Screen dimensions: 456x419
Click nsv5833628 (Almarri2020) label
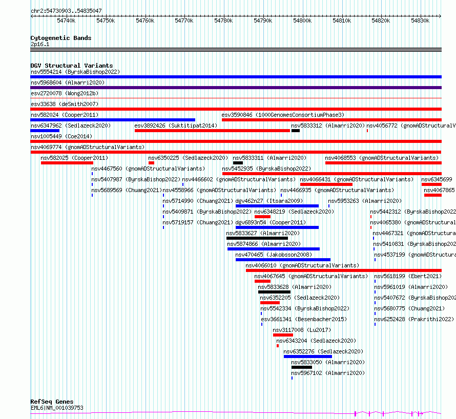(x=295, y=287)
